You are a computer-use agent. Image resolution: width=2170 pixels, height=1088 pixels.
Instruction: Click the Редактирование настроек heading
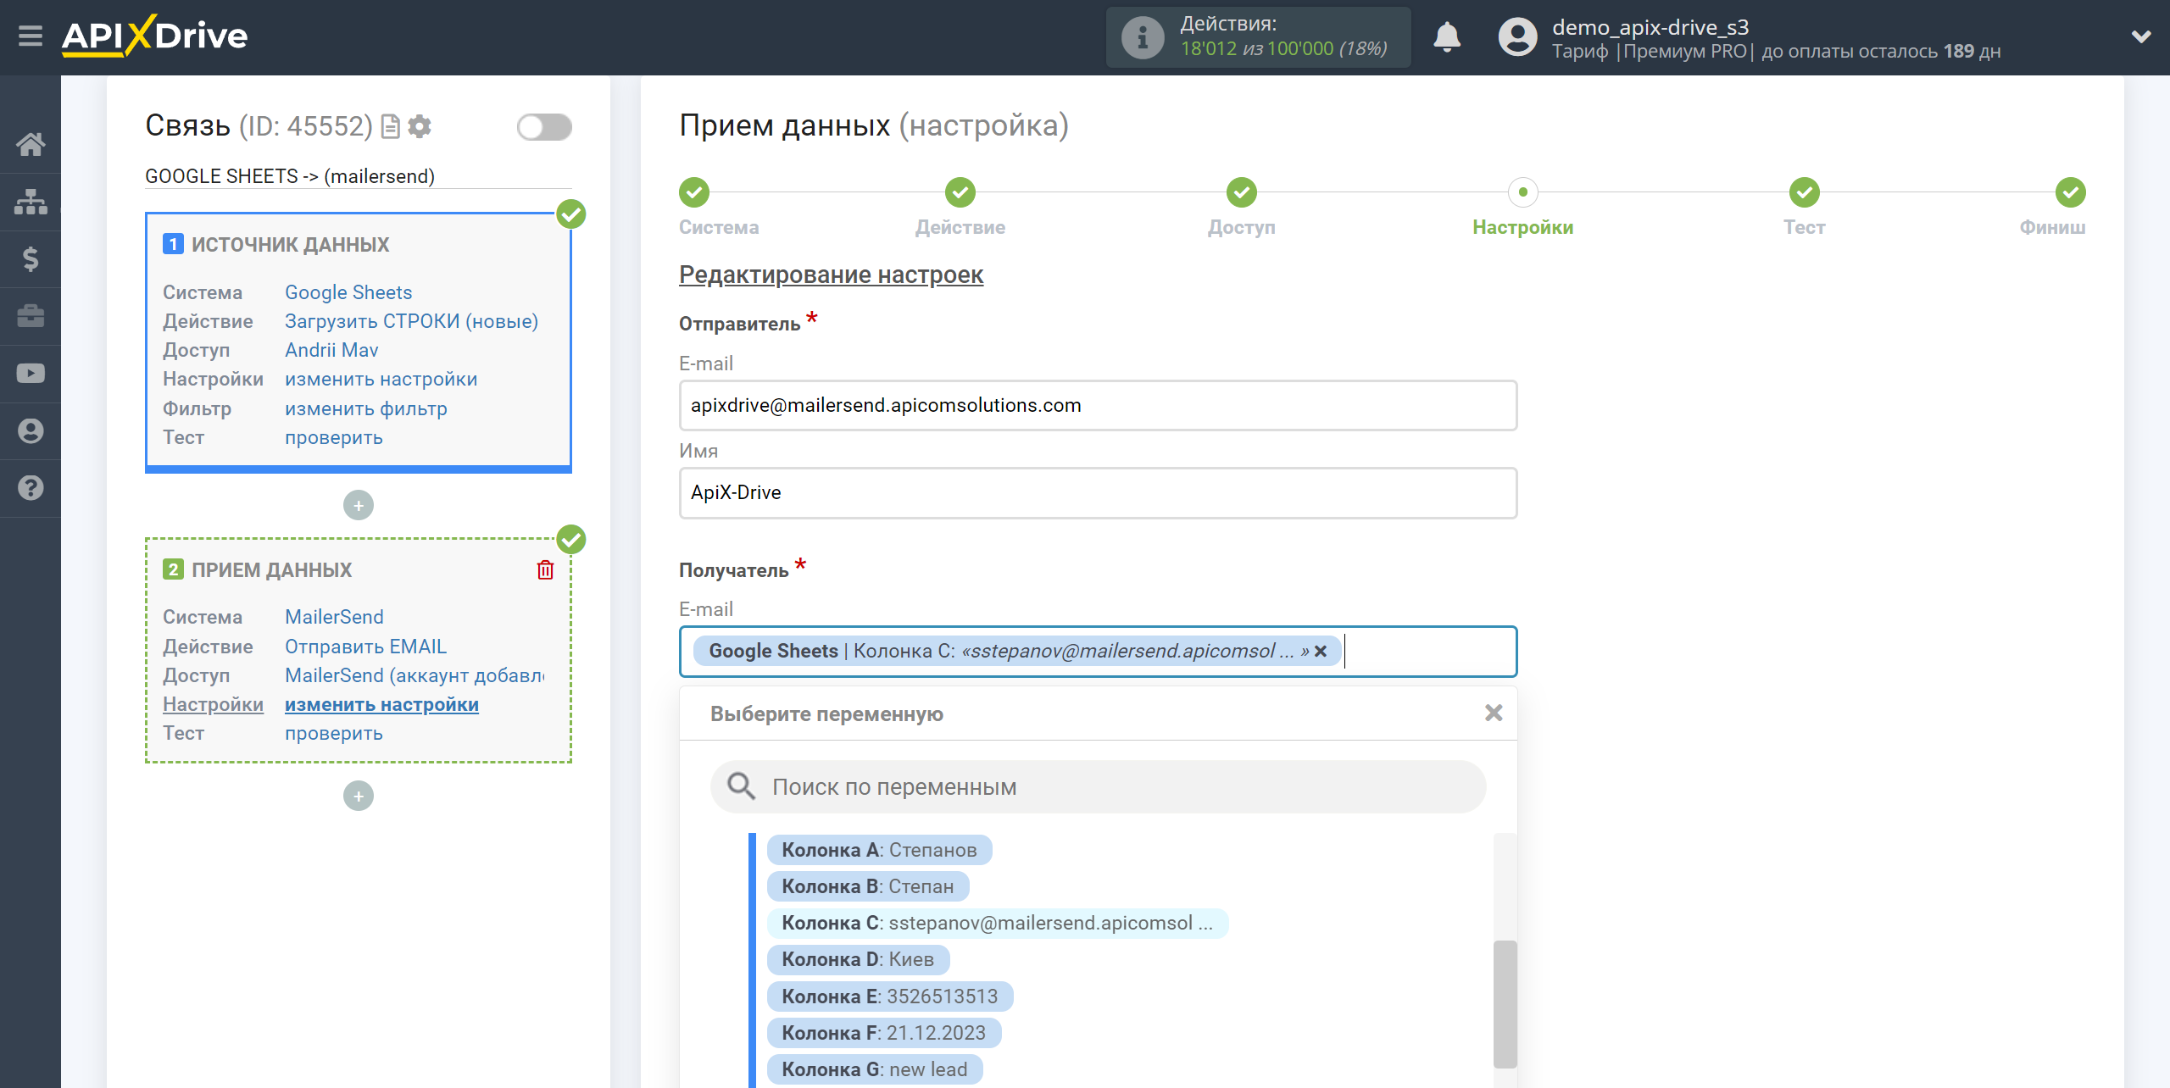(x=831, y=275)
